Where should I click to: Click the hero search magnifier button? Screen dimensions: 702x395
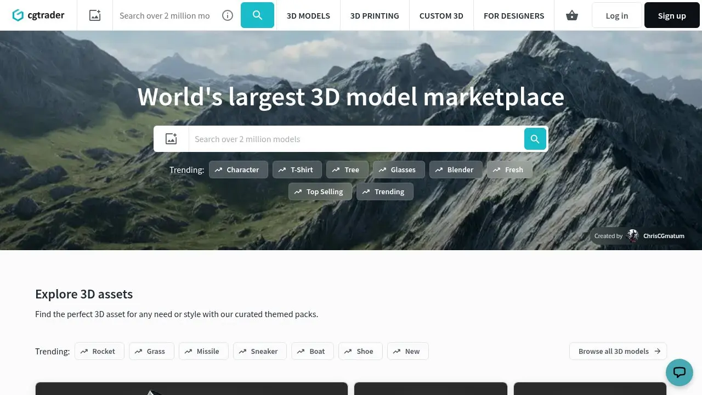point(535,139)
